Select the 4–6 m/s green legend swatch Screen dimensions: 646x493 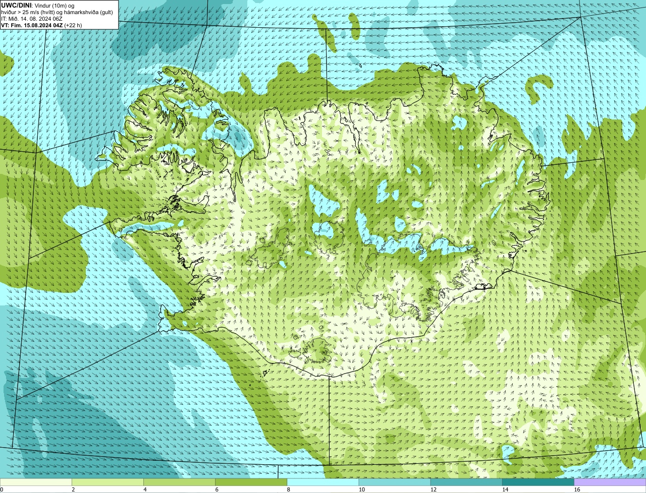click(179, 482)
